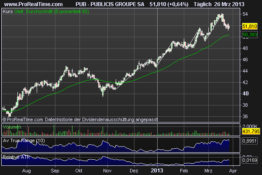Click the yellow 51,810 price tag

click(x=250, y=26)
